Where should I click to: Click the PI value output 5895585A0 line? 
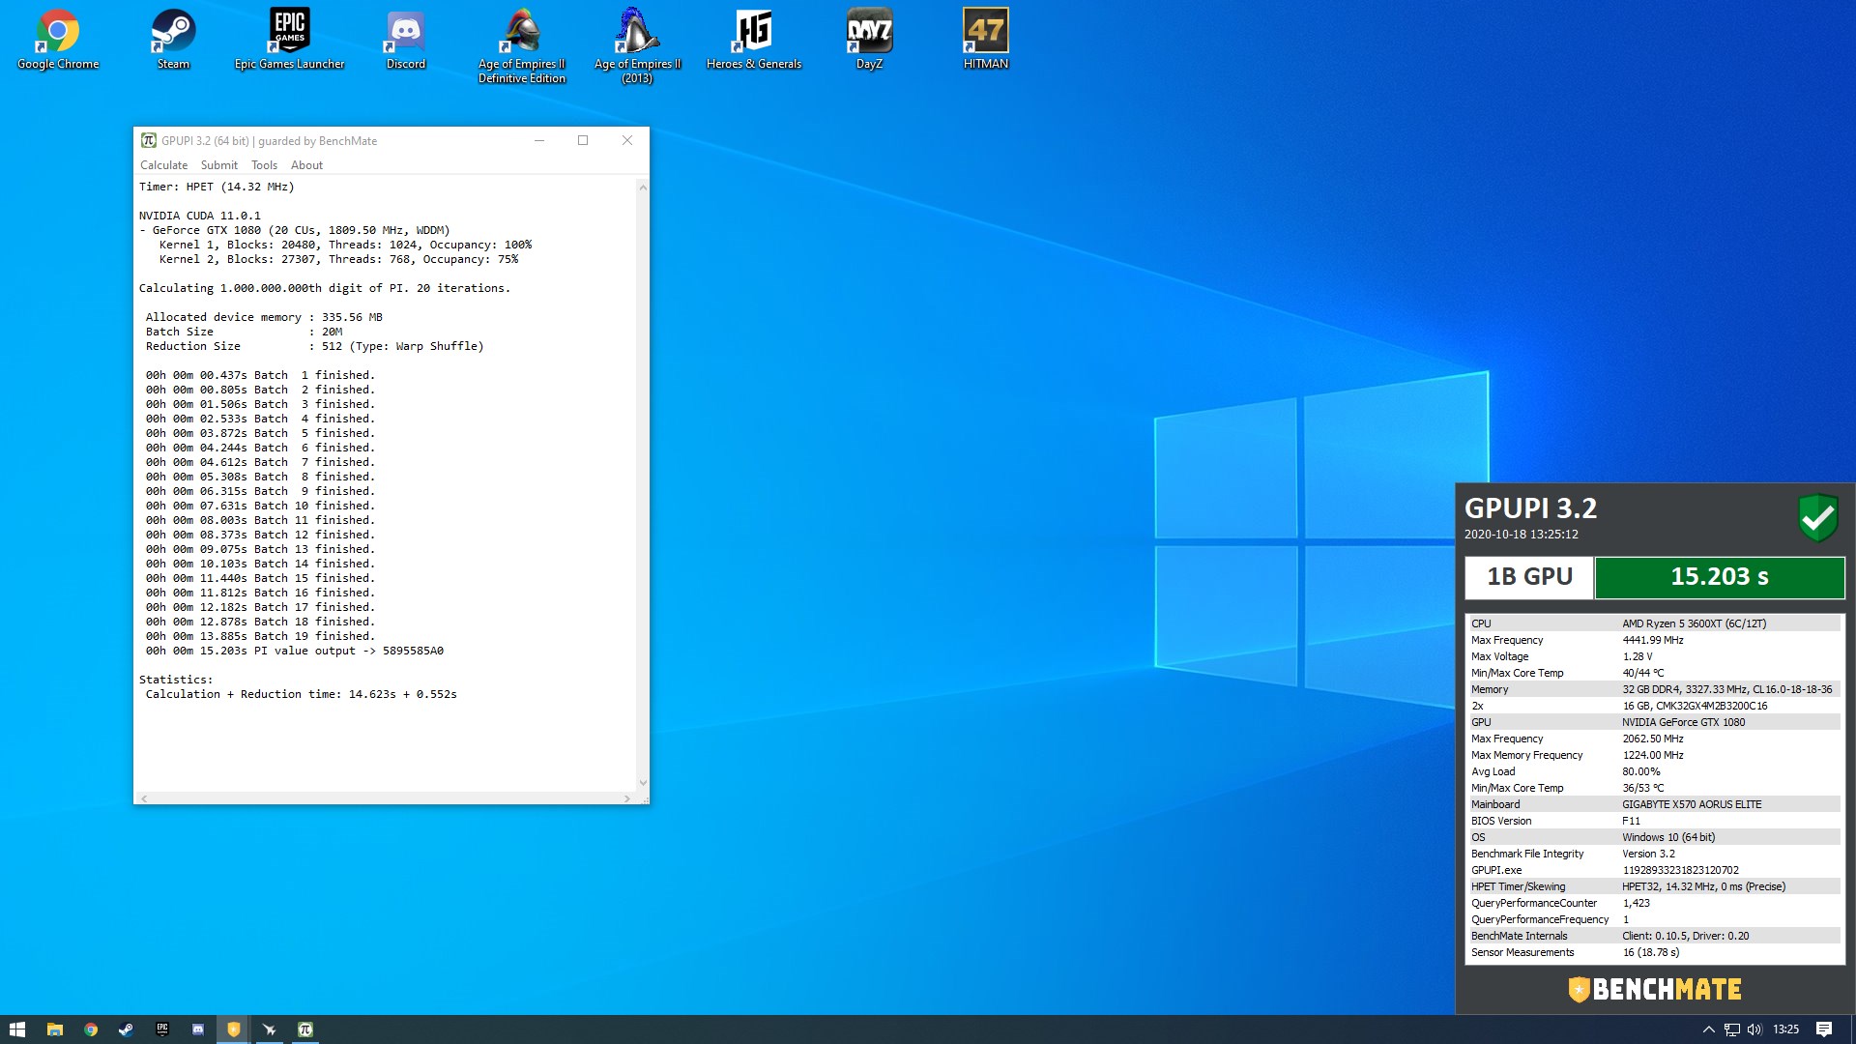295,651
